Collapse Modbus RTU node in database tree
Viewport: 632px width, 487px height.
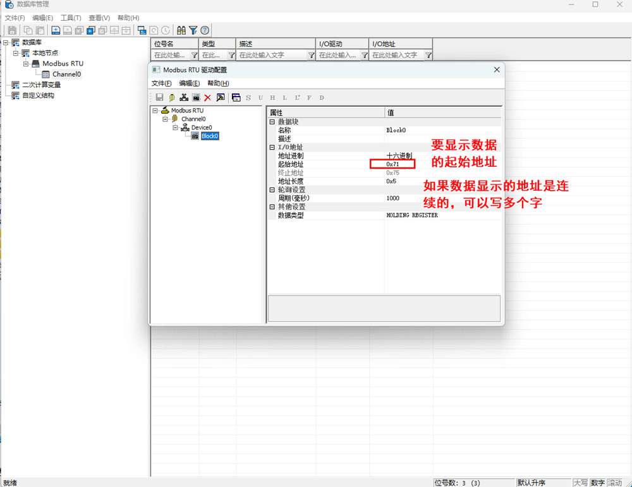pyautogui.click(x=26, y=64)
